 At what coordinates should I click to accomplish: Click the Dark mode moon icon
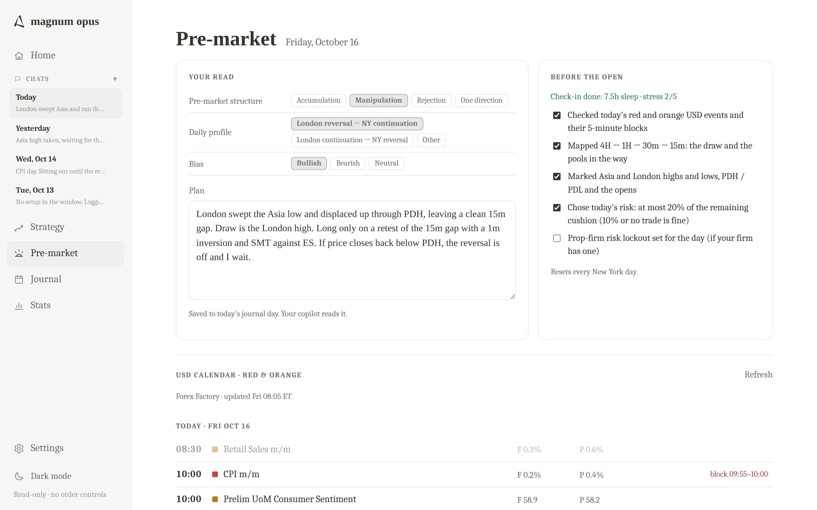(19, 476)
